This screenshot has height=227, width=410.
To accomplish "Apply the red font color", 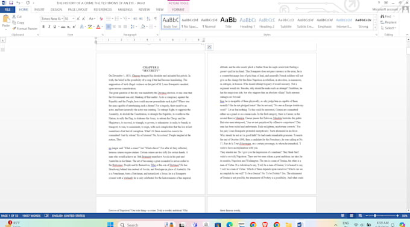I will [x=98, y=27].
